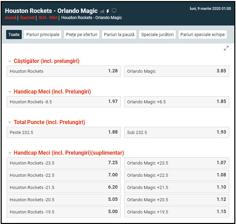
Task: Collapse the Câștigător (incl. prelungiri) section
Action: (x=10, y=61)
